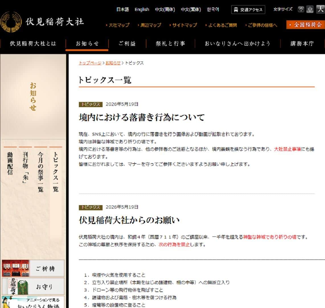Screen dimensions: 325x308
Task: Select 今月の祭事一覧 in sidebar
Action: (40, 172)
